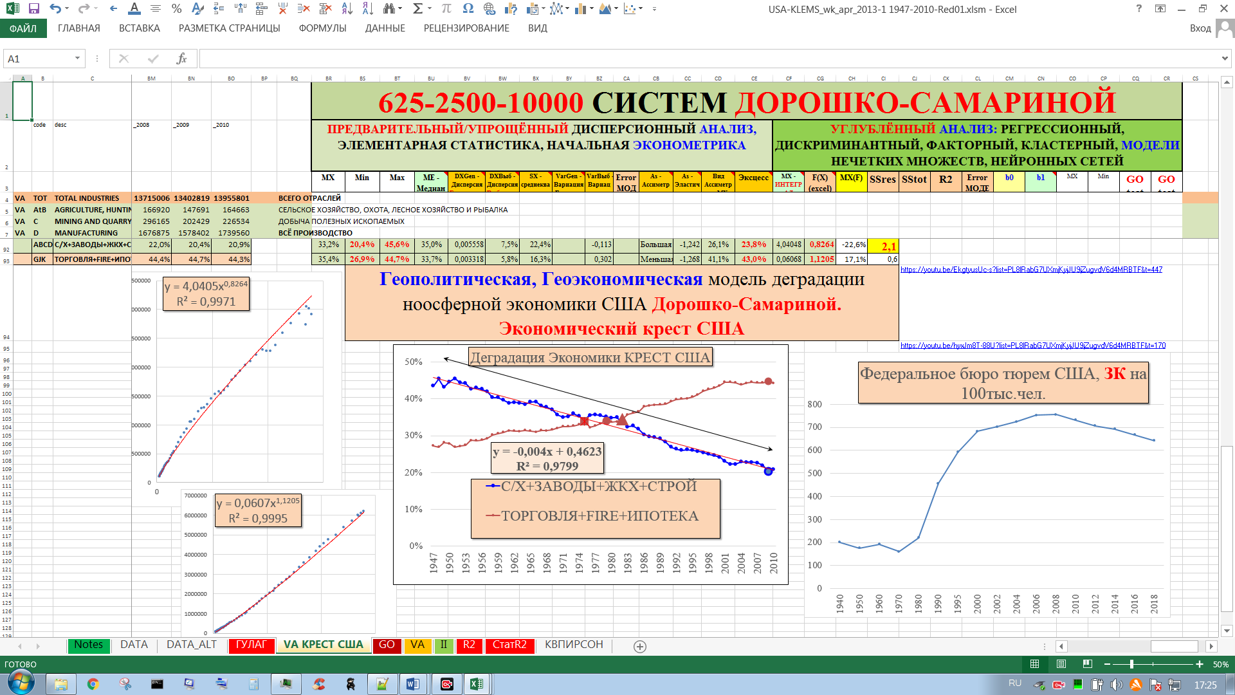Add a new sheet with plus icon
Image resolution: width=1235 pixels, height=695 pixels.
click(639, 647)
